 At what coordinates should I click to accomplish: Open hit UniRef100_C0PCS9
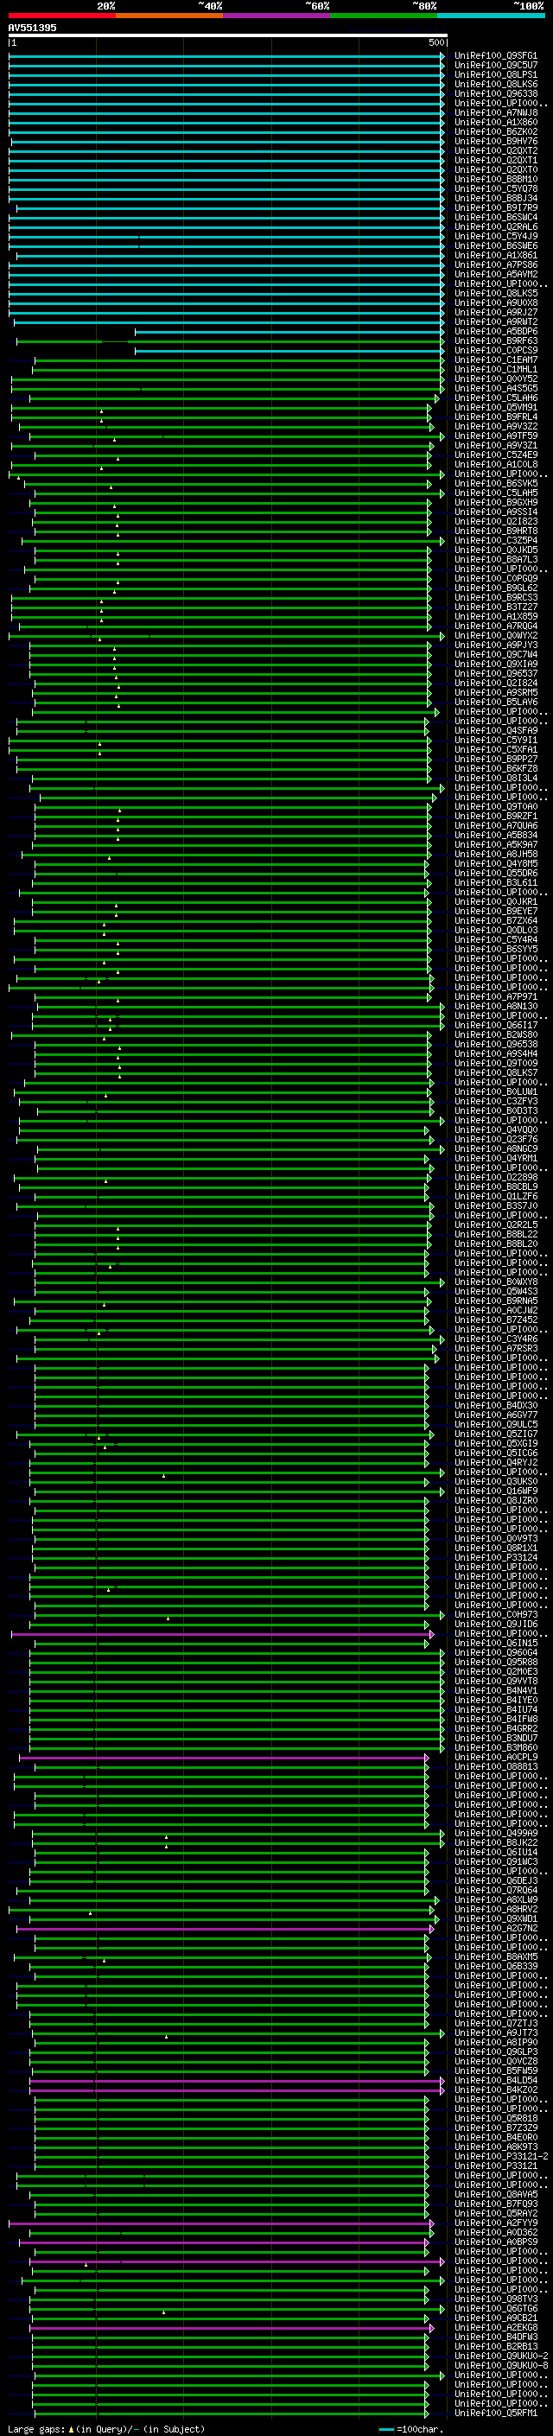pyautogui.click(x=496, y=350)
